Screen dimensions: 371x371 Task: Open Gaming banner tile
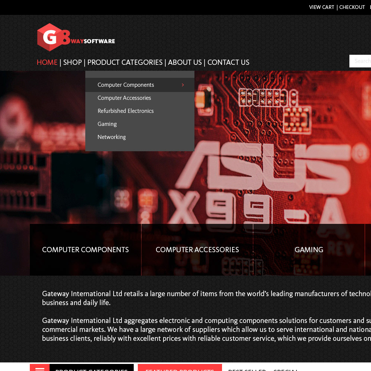(309, 250)
